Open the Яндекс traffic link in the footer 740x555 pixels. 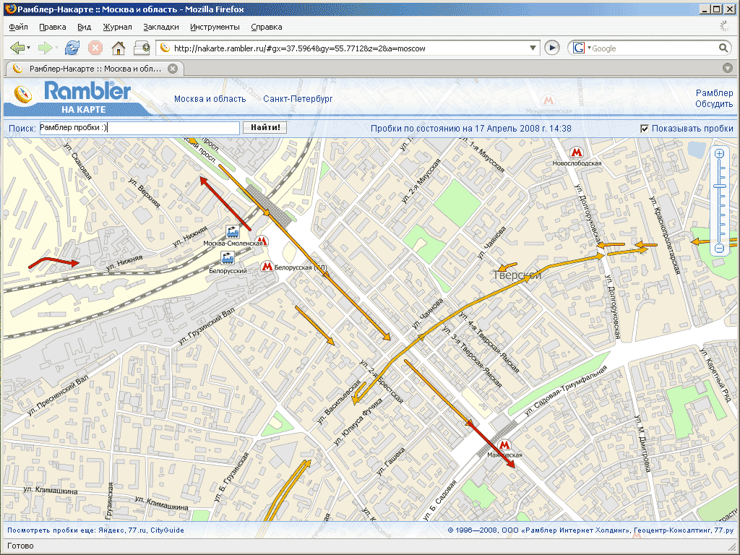pos(111,530)
